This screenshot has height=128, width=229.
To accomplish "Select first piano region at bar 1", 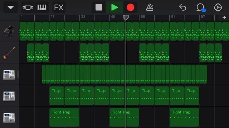I will (x=23, y=31).
